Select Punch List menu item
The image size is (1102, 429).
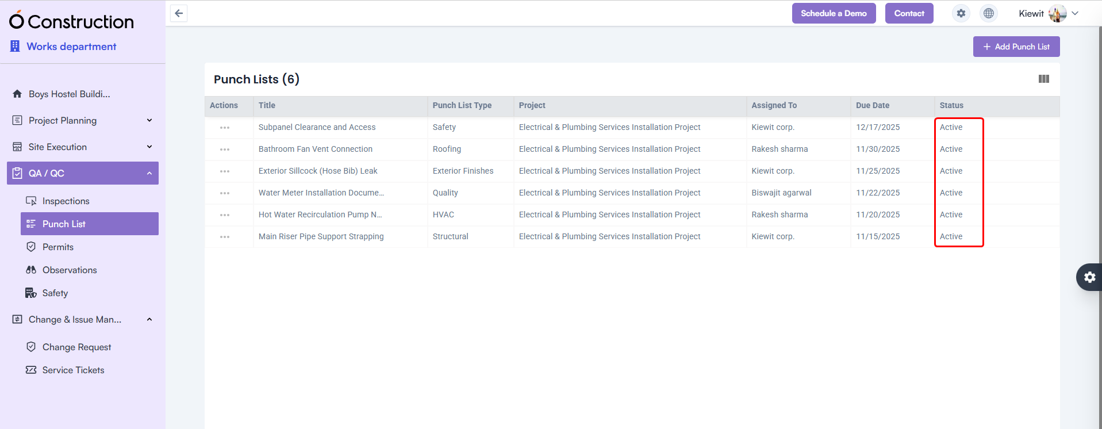(90, 224)
